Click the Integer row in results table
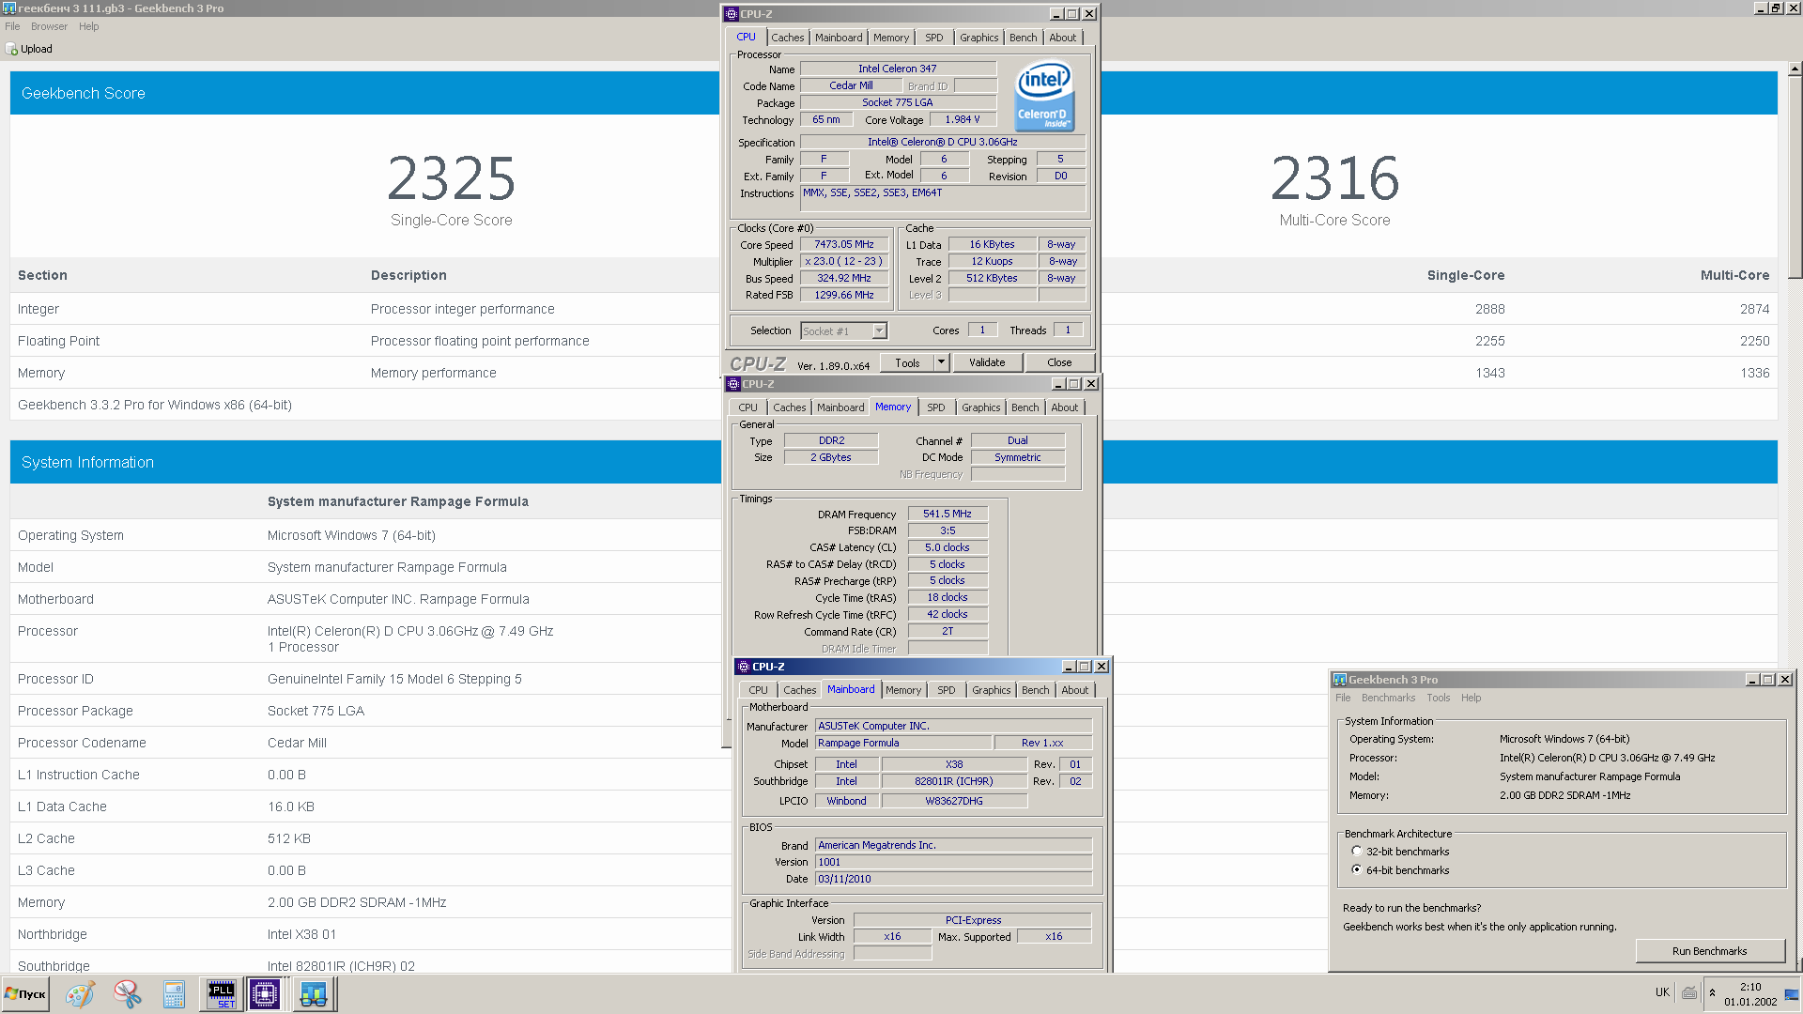1803x1014 pixels. coord(893,309)
